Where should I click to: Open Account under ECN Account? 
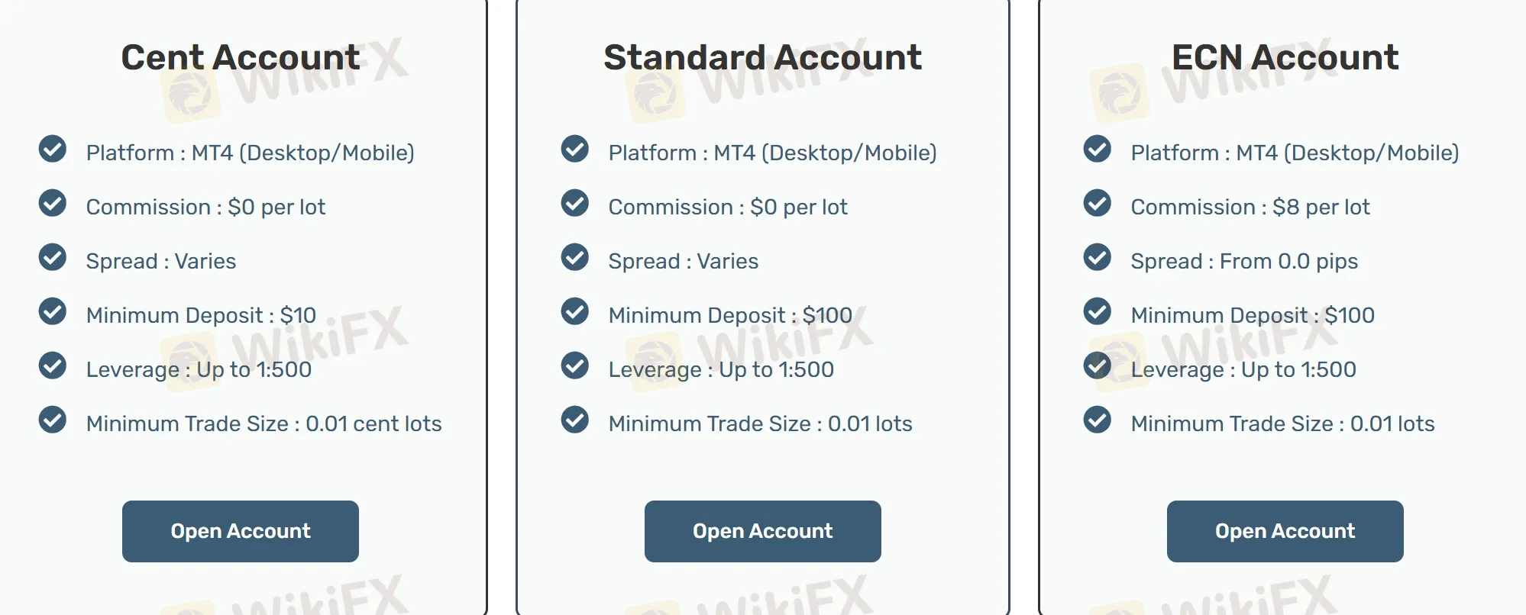[1285, 531]
